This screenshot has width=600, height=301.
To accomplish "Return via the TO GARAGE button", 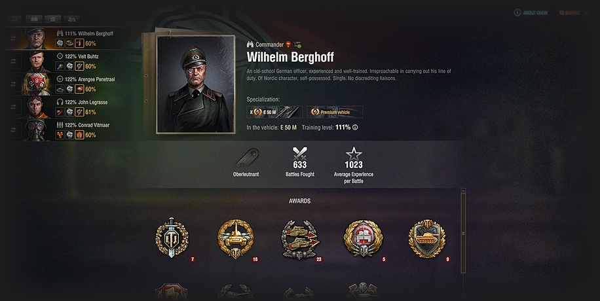I will pyautogui.click(x=574, y=13).
